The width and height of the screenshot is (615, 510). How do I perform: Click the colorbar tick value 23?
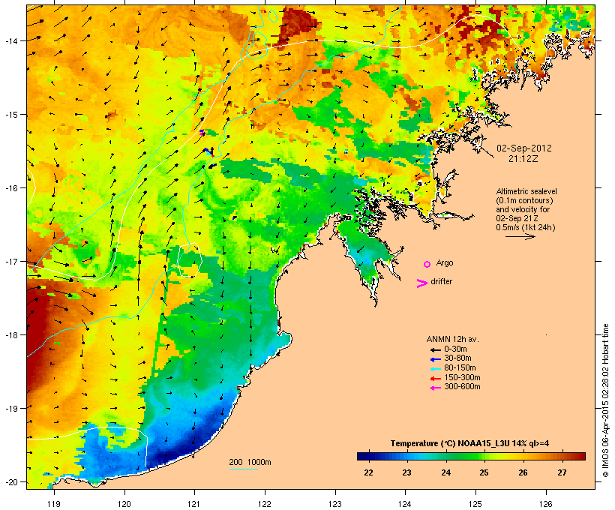tap(406, 472)
